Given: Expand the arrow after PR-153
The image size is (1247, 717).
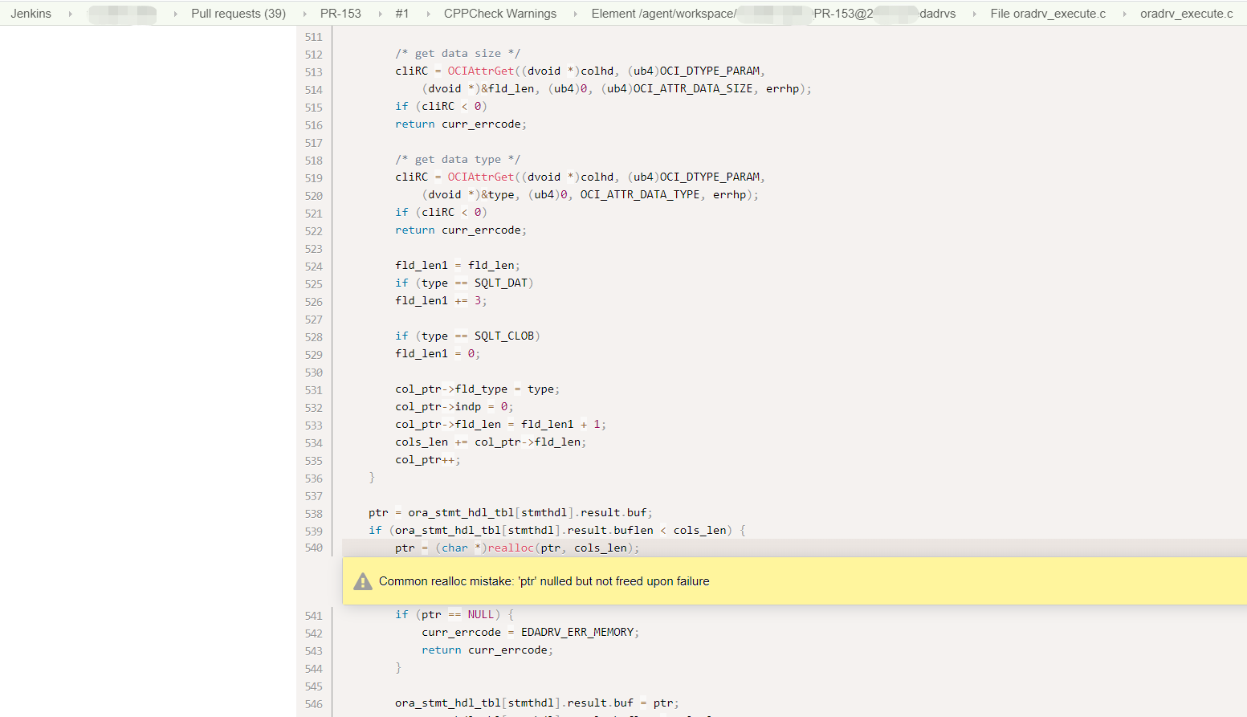Looking at the screenshot, I should point(379,14).
